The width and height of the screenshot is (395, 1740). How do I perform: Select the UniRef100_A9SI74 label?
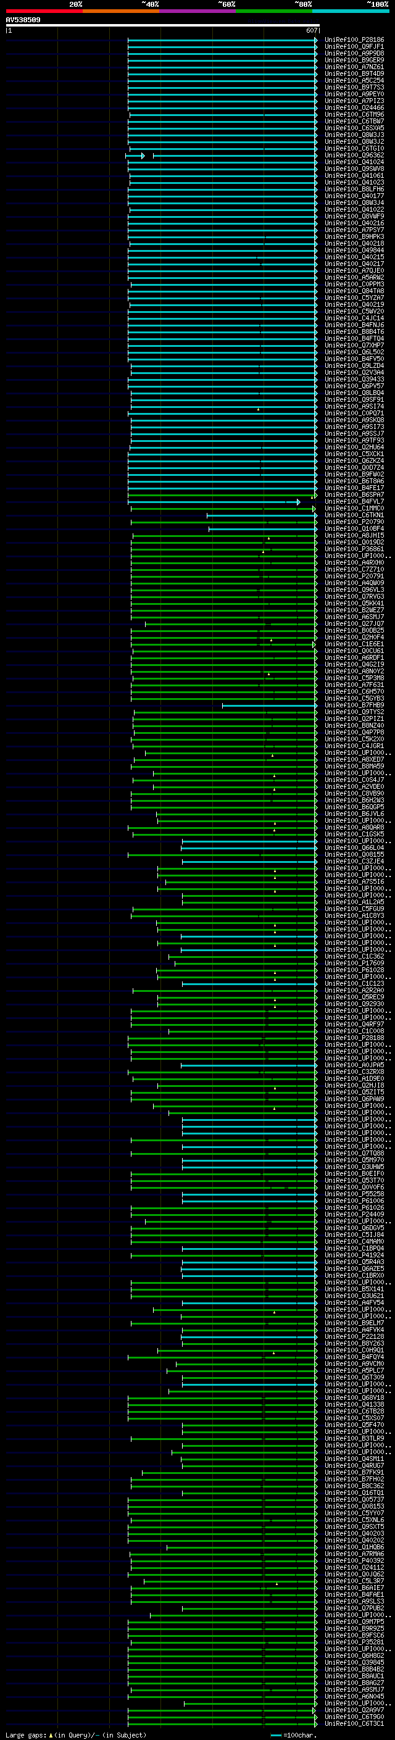pos(354,407)
